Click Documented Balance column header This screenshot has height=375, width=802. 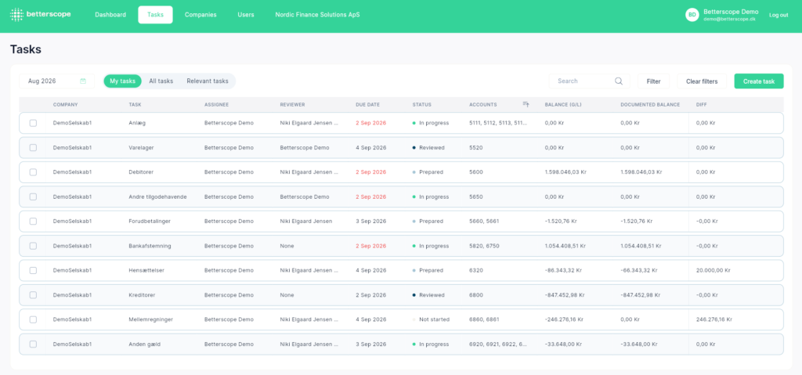(x=650, y=104)
